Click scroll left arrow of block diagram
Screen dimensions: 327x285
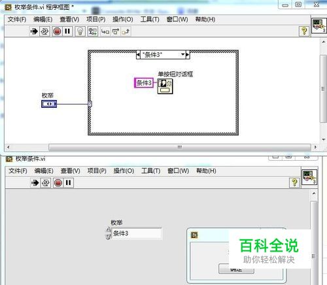click(8, 147)
